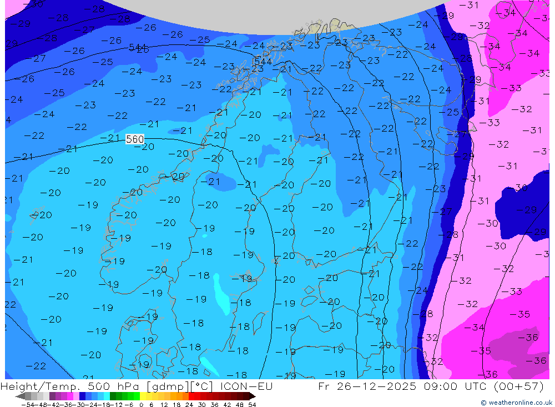Click the bright red legend swatch above 24
The image size is (555, 407).
click(191, 396)
